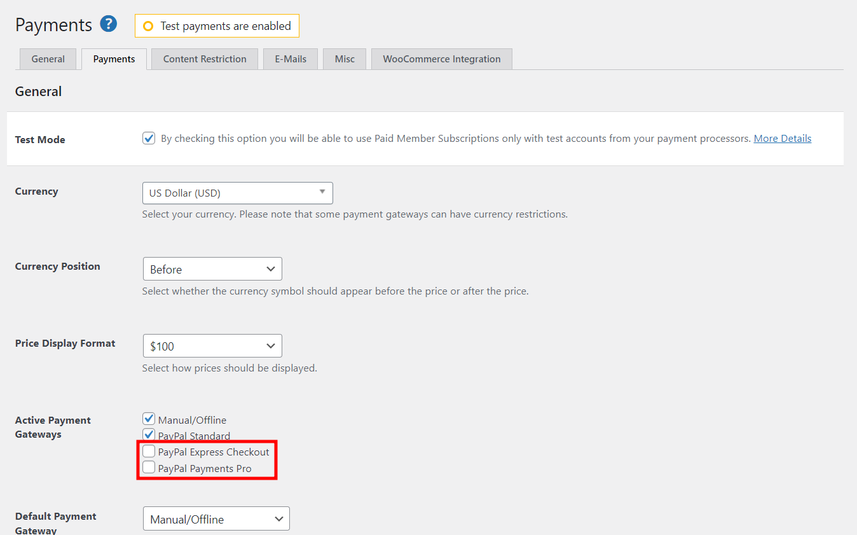Check the PayPal Payments Pro box
The height and width of the screenshot is (535, 857).
coord(149,468)
